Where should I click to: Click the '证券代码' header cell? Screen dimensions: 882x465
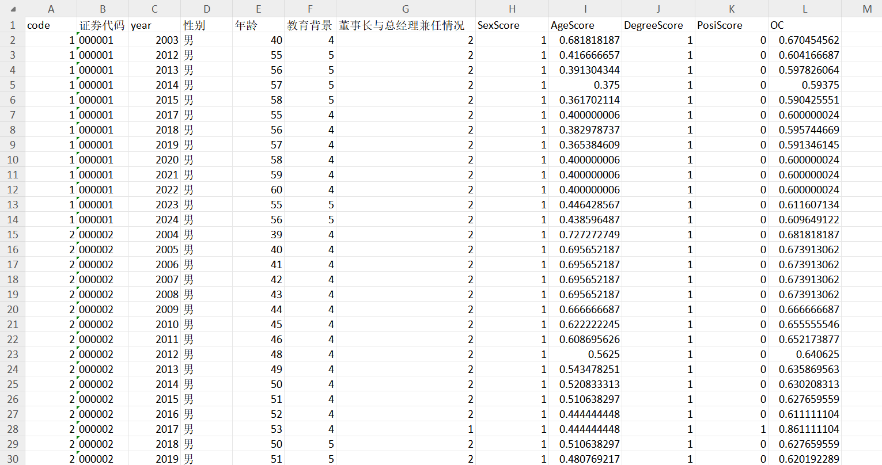[103, 25]
